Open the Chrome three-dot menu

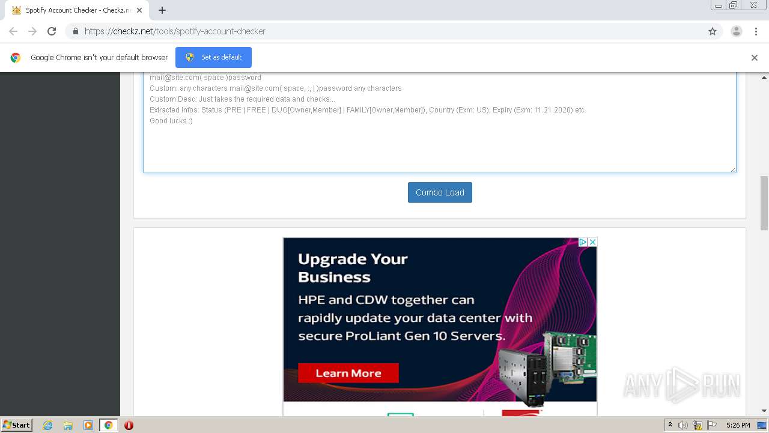coord(756,31)
